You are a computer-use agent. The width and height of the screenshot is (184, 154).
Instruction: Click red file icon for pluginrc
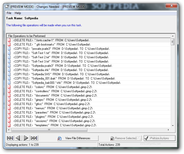(x=9, y=117)
